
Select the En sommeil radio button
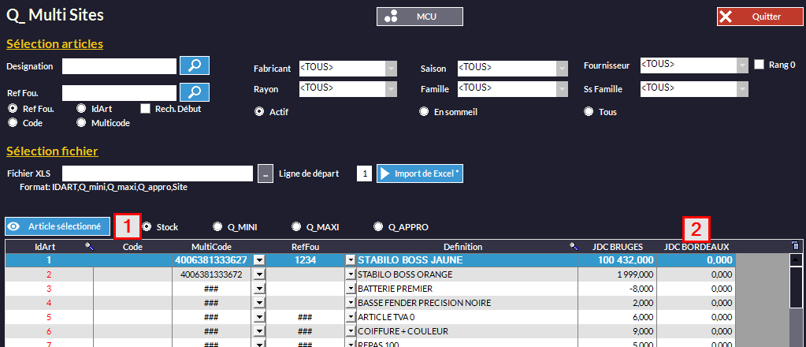(424, 112)
